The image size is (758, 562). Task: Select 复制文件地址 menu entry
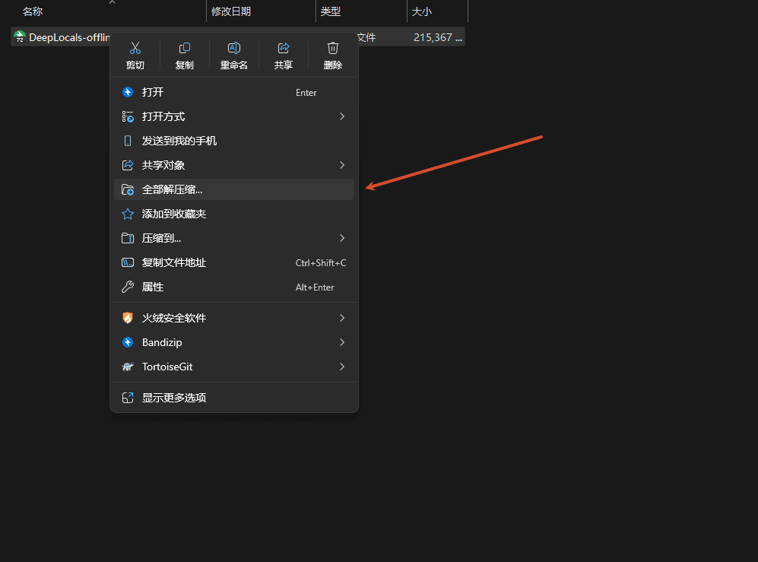pos(174,262)
